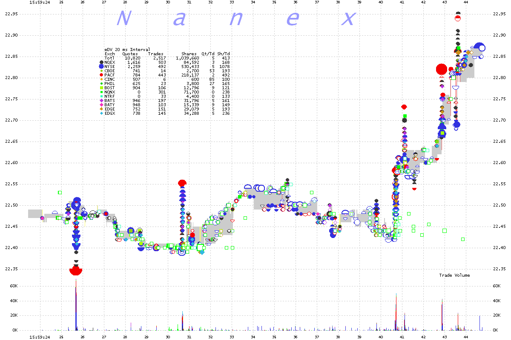Click the big red trade circle near 22.82
The image size is (511, 340).
(x=442, y=69)
